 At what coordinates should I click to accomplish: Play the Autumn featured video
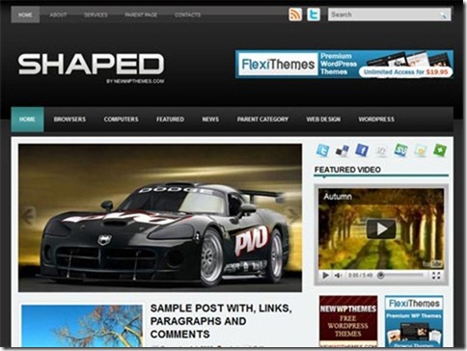point(381,229)
